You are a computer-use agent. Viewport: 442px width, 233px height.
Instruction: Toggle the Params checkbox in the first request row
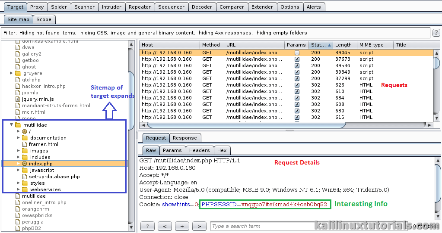point(297,53)
